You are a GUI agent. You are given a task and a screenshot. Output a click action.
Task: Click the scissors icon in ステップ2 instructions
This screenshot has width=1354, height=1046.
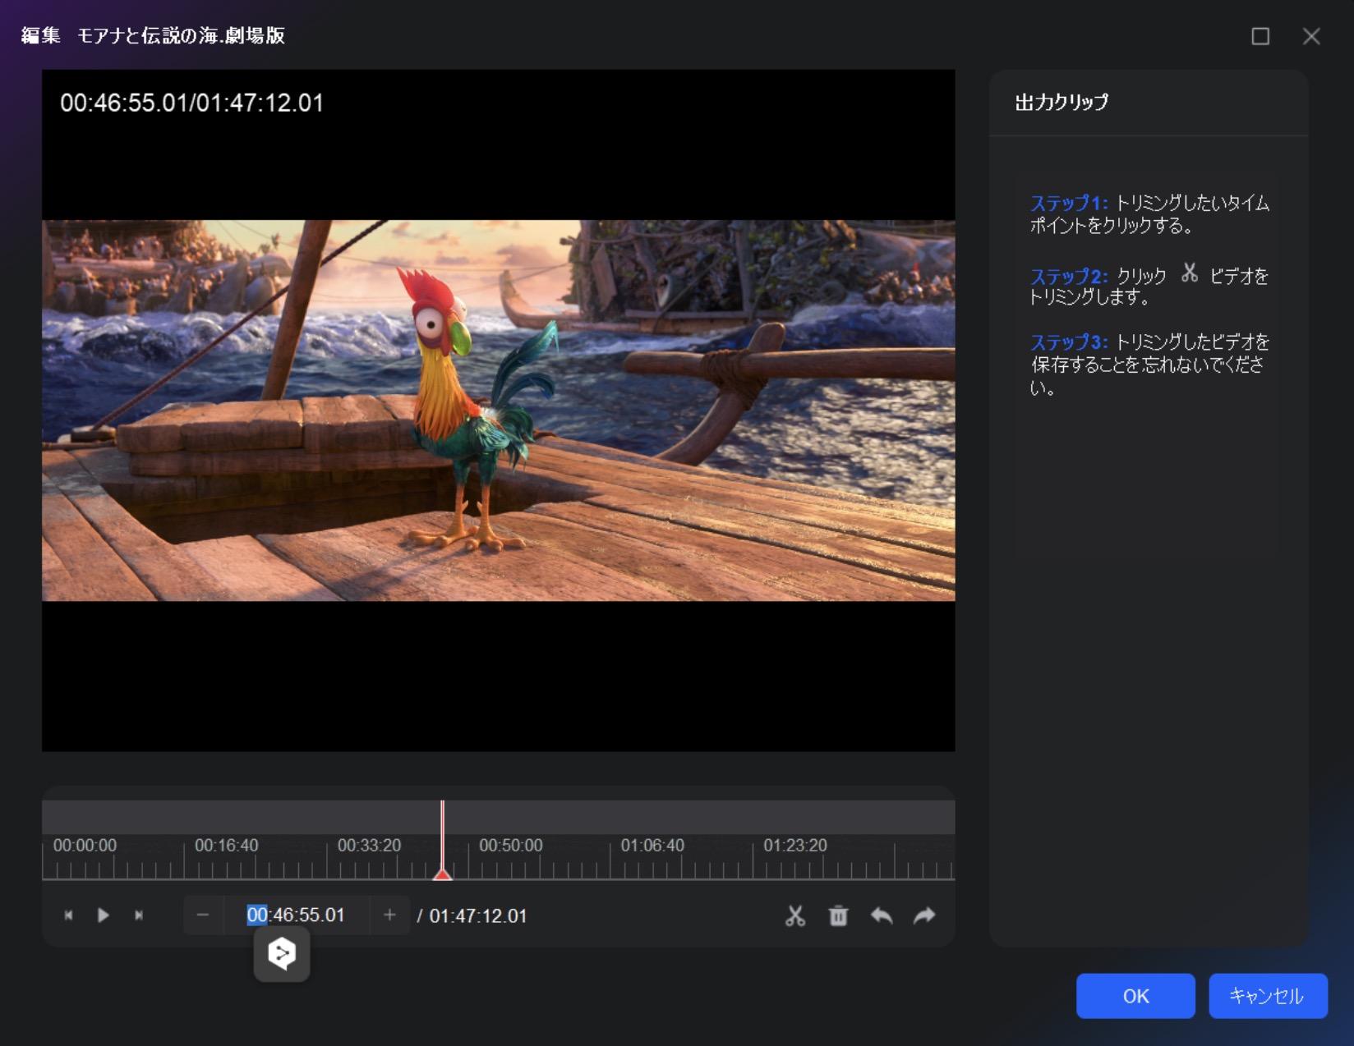[1190, 273]
